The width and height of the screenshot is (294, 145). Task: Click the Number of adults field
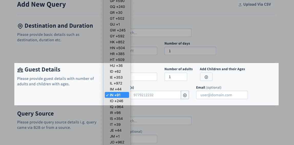click(x=176, y=77)
